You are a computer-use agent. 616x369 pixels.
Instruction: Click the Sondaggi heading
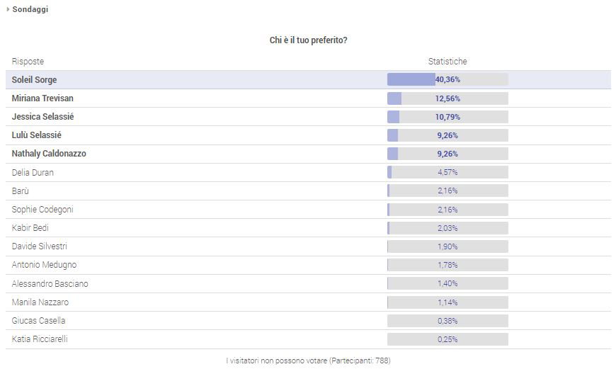coord(30,9)
